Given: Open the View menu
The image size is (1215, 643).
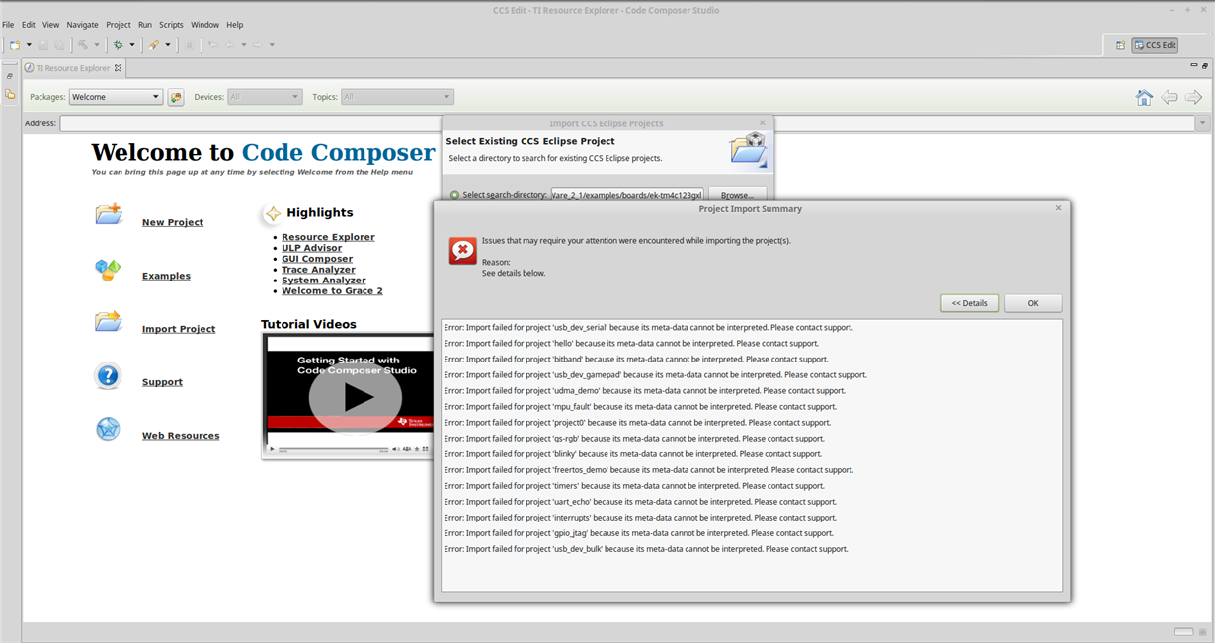Looking at the screenshot, I should (x=50, y=24).
